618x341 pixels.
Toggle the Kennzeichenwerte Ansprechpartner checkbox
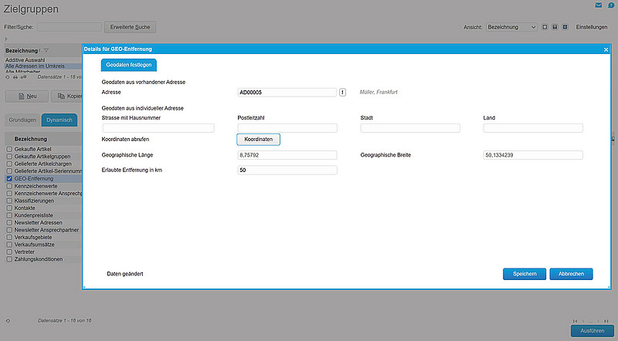tap(9, 194)
